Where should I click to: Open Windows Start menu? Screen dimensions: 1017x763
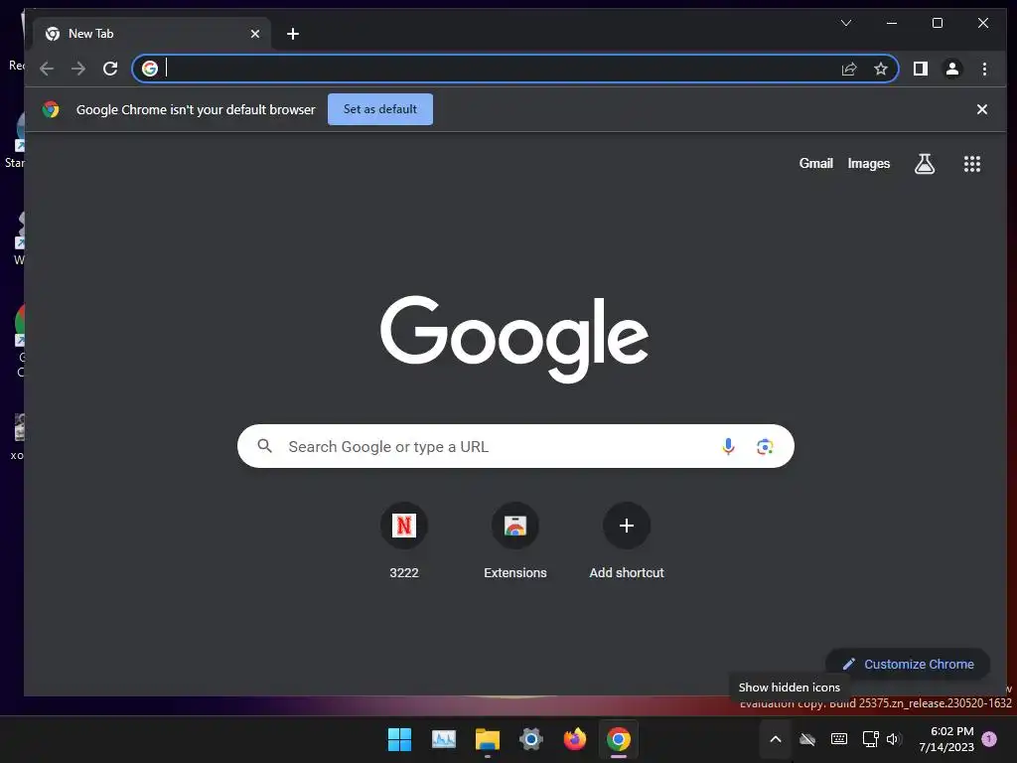(x=399, y=739)
